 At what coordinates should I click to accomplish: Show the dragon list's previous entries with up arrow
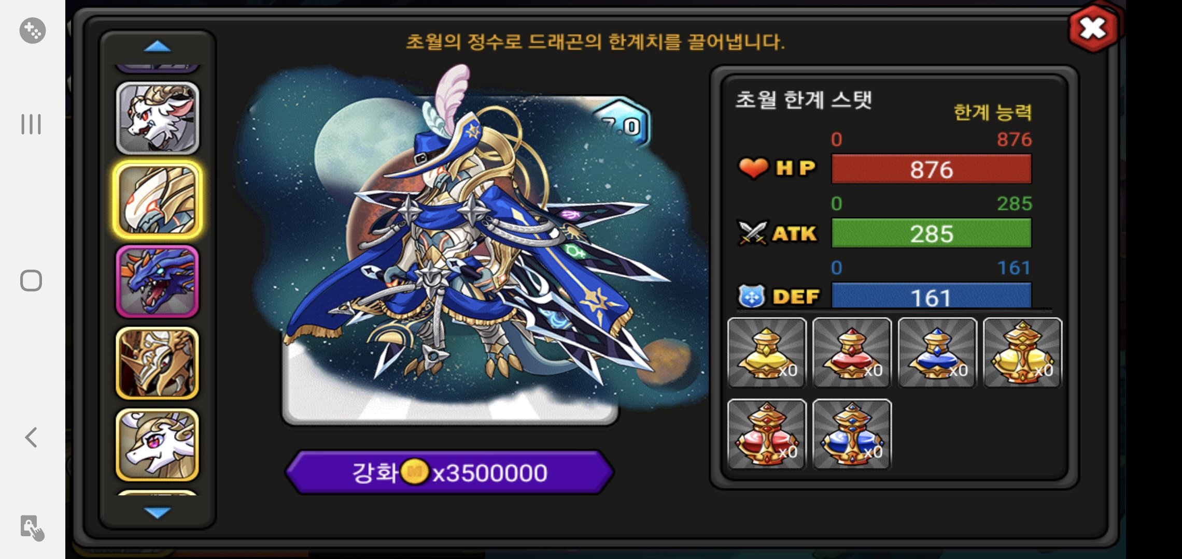coord(157,47)
